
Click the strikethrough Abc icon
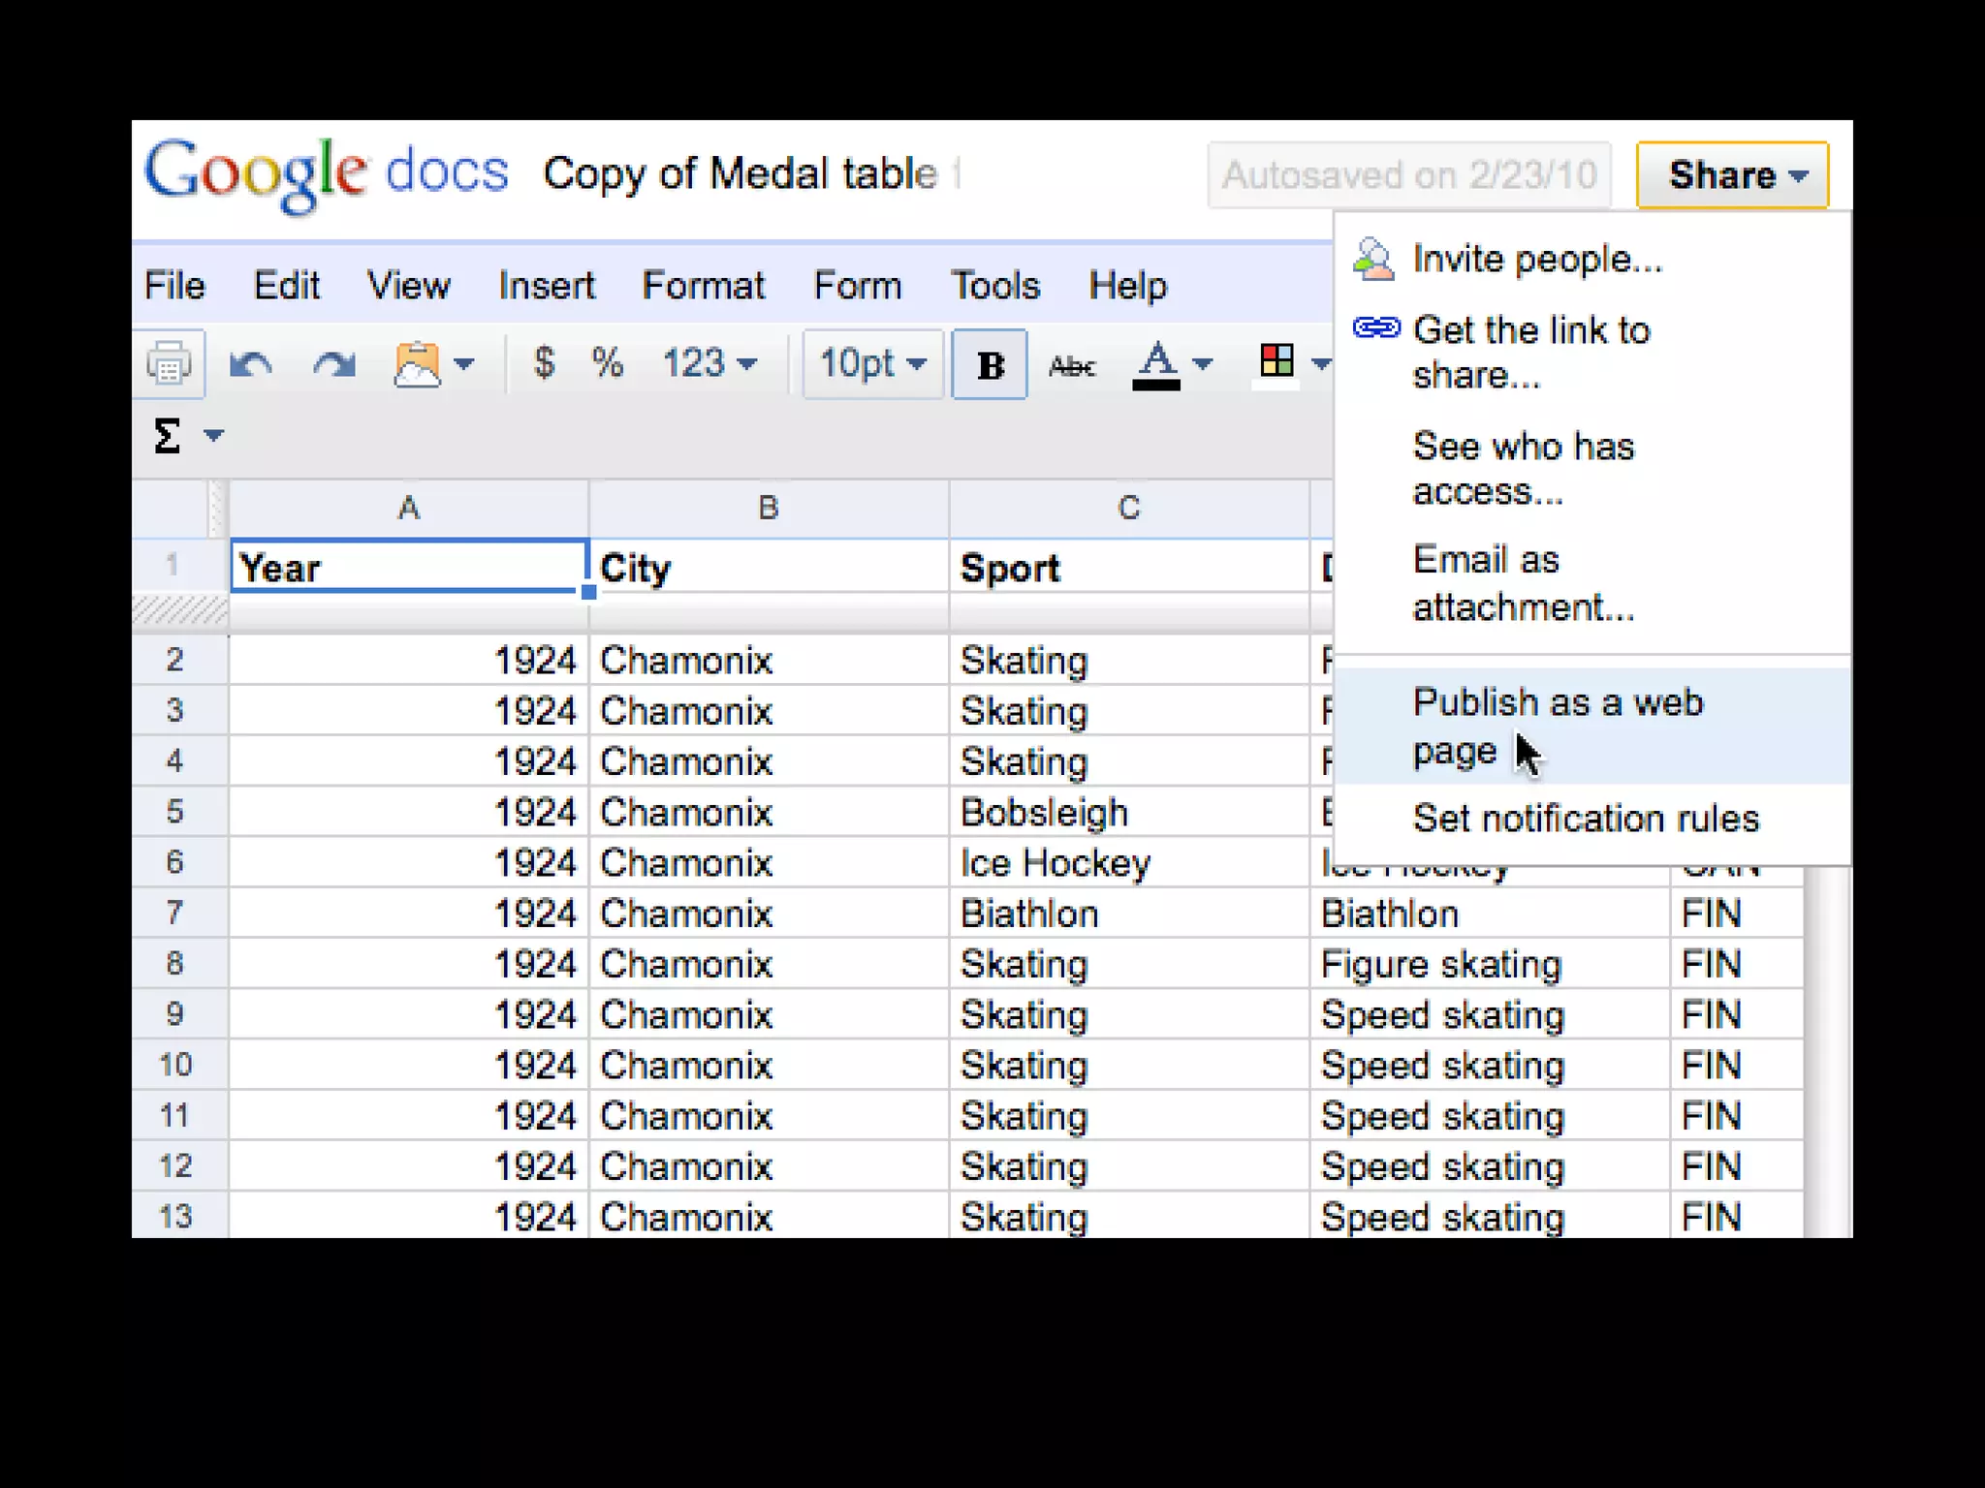click(x=1072, y=365)
